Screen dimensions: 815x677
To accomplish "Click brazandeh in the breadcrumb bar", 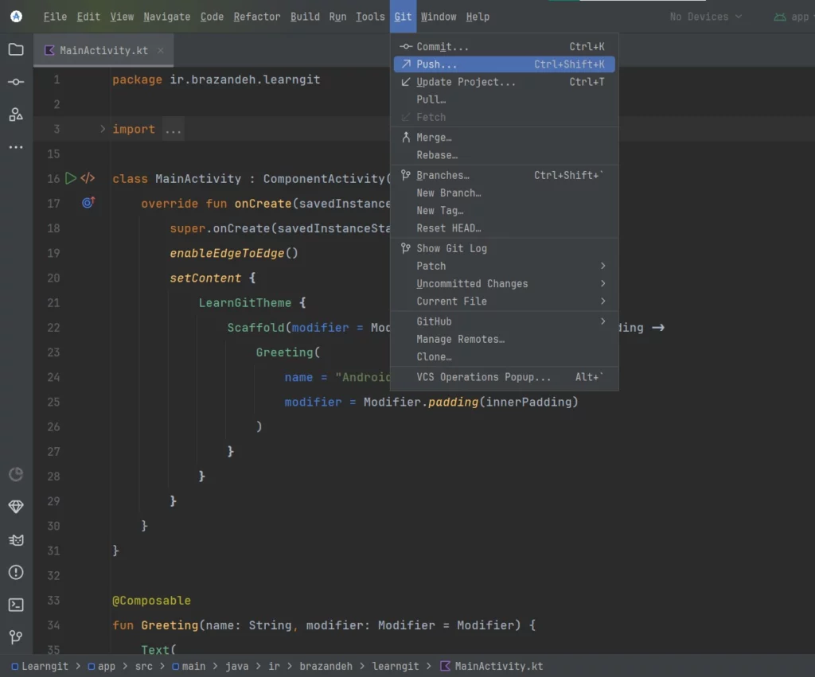I will click(x=326, y=666).
